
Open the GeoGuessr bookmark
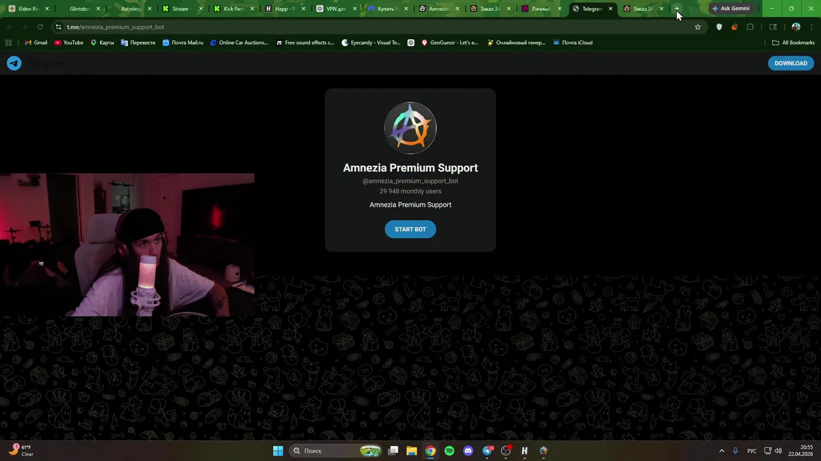(x=450, y=42)
